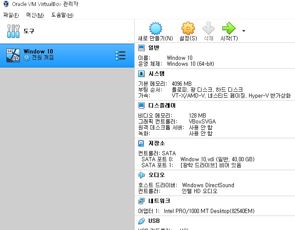Viewport: 295px width, 230px height.
Task: Open the USB section header link
Action: click(154, 221)
